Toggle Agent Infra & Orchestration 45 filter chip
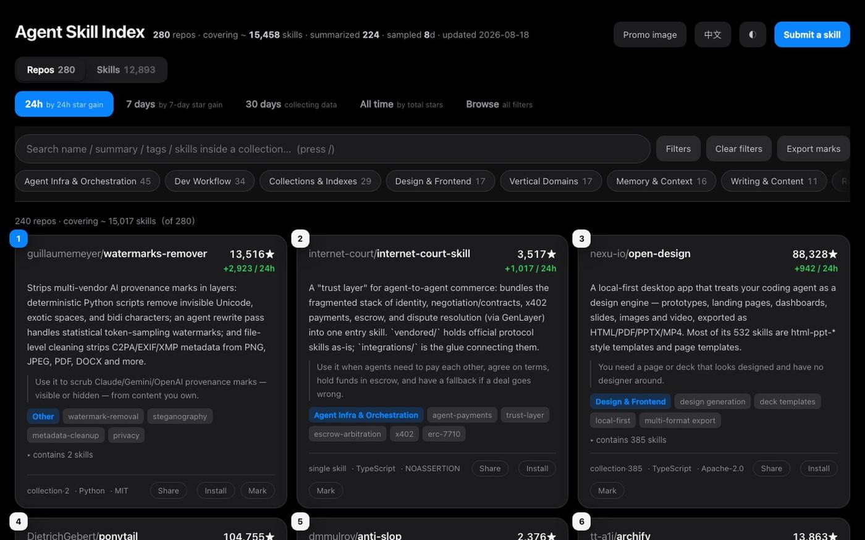Screen dimensions: 865x540 pyautogui.click(x=88, y=181)
